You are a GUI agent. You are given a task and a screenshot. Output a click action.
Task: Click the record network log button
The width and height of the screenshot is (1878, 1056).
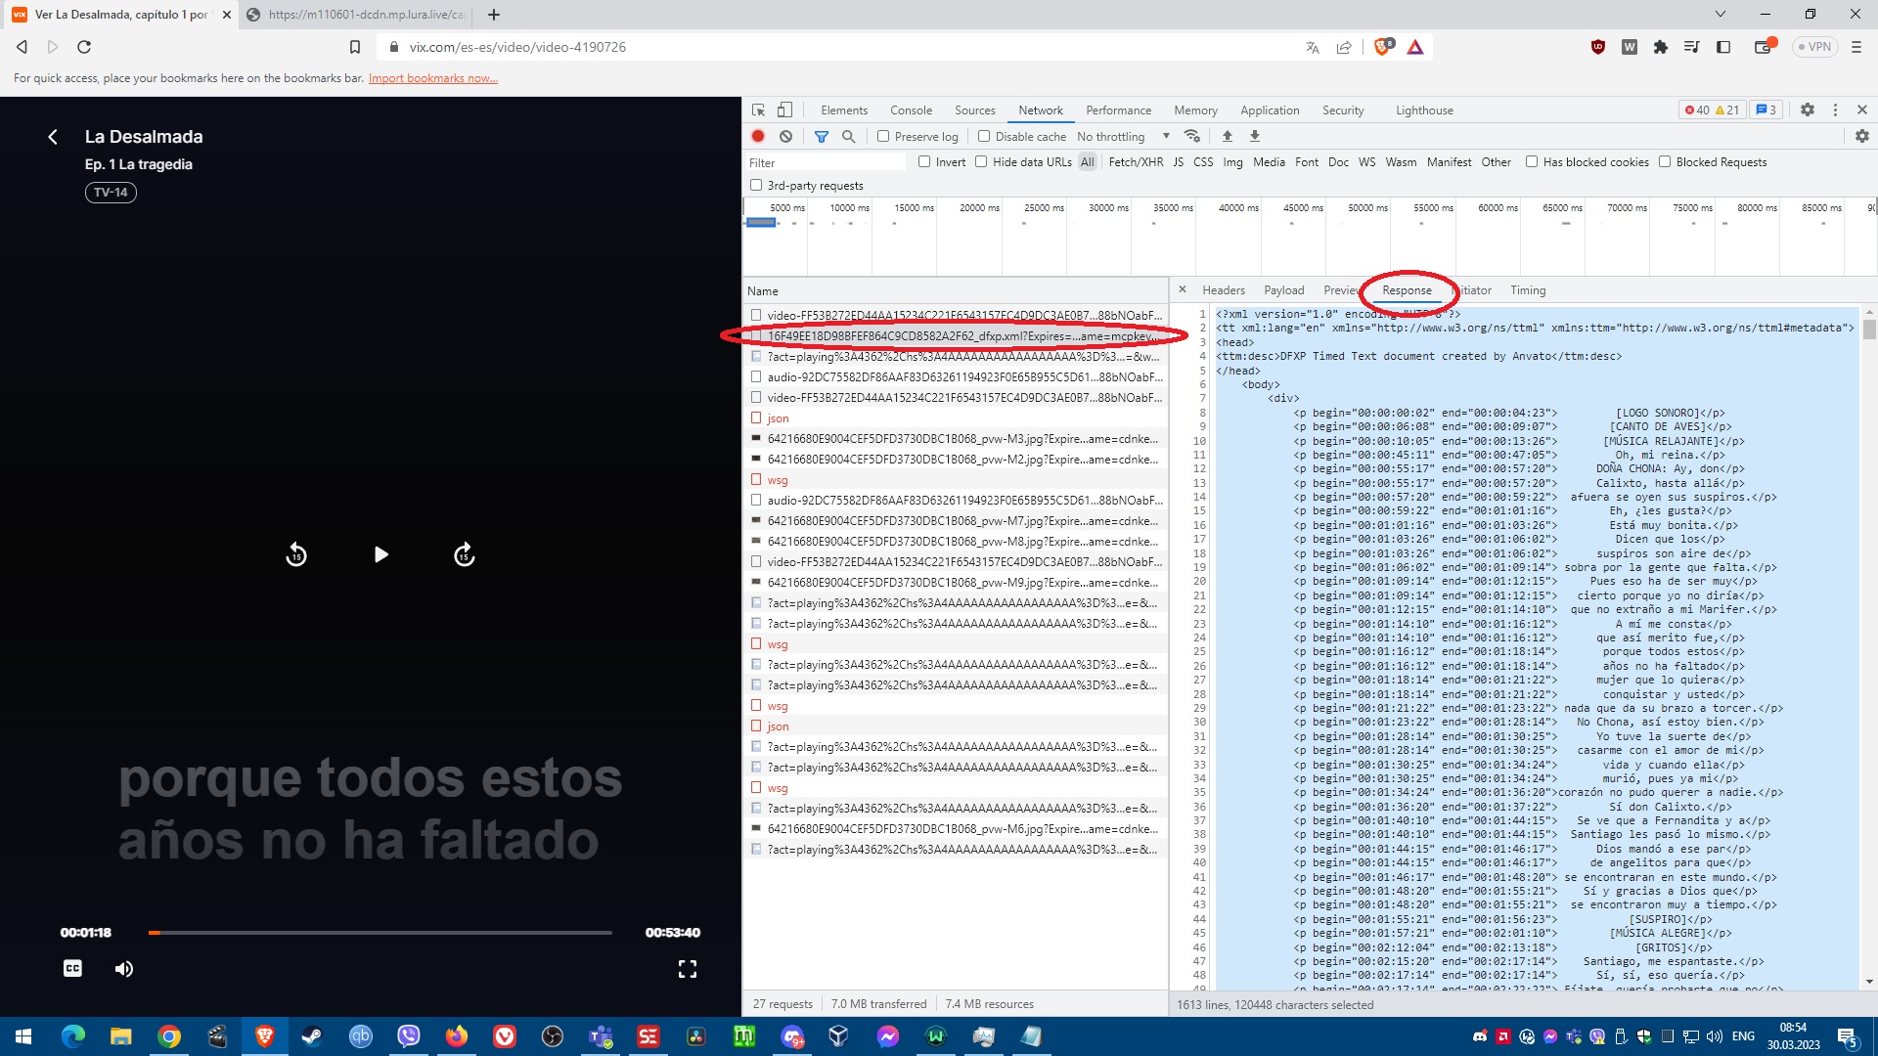(758, 137)
